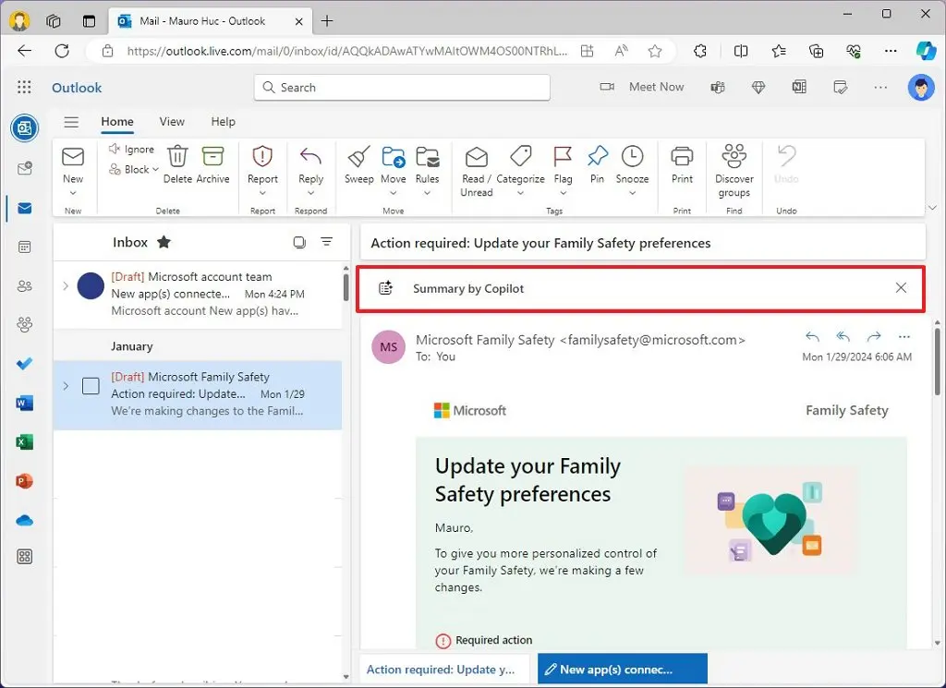Open To Do from the left sidebar
Viewport: 946px width, 688px height.
click(x=23, y=364)
